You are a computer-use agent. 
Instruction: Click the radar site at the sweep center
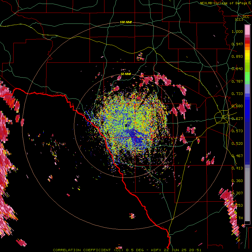[126, 125]
